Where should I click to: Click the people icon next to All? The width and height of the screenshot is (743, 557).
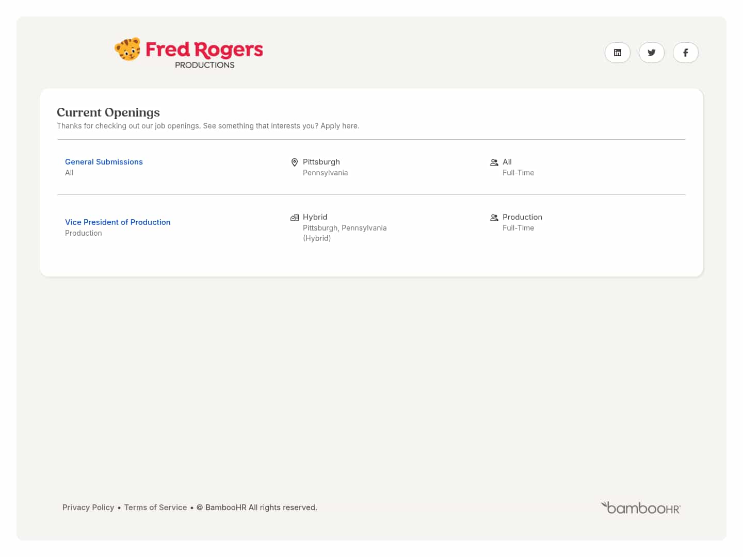(494, 162)
